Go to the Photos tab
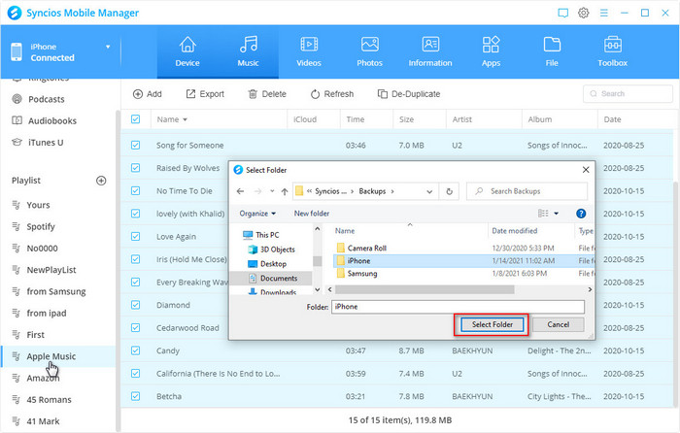The height and width of the screenshot is (433, 680). [x=369, y=51]
